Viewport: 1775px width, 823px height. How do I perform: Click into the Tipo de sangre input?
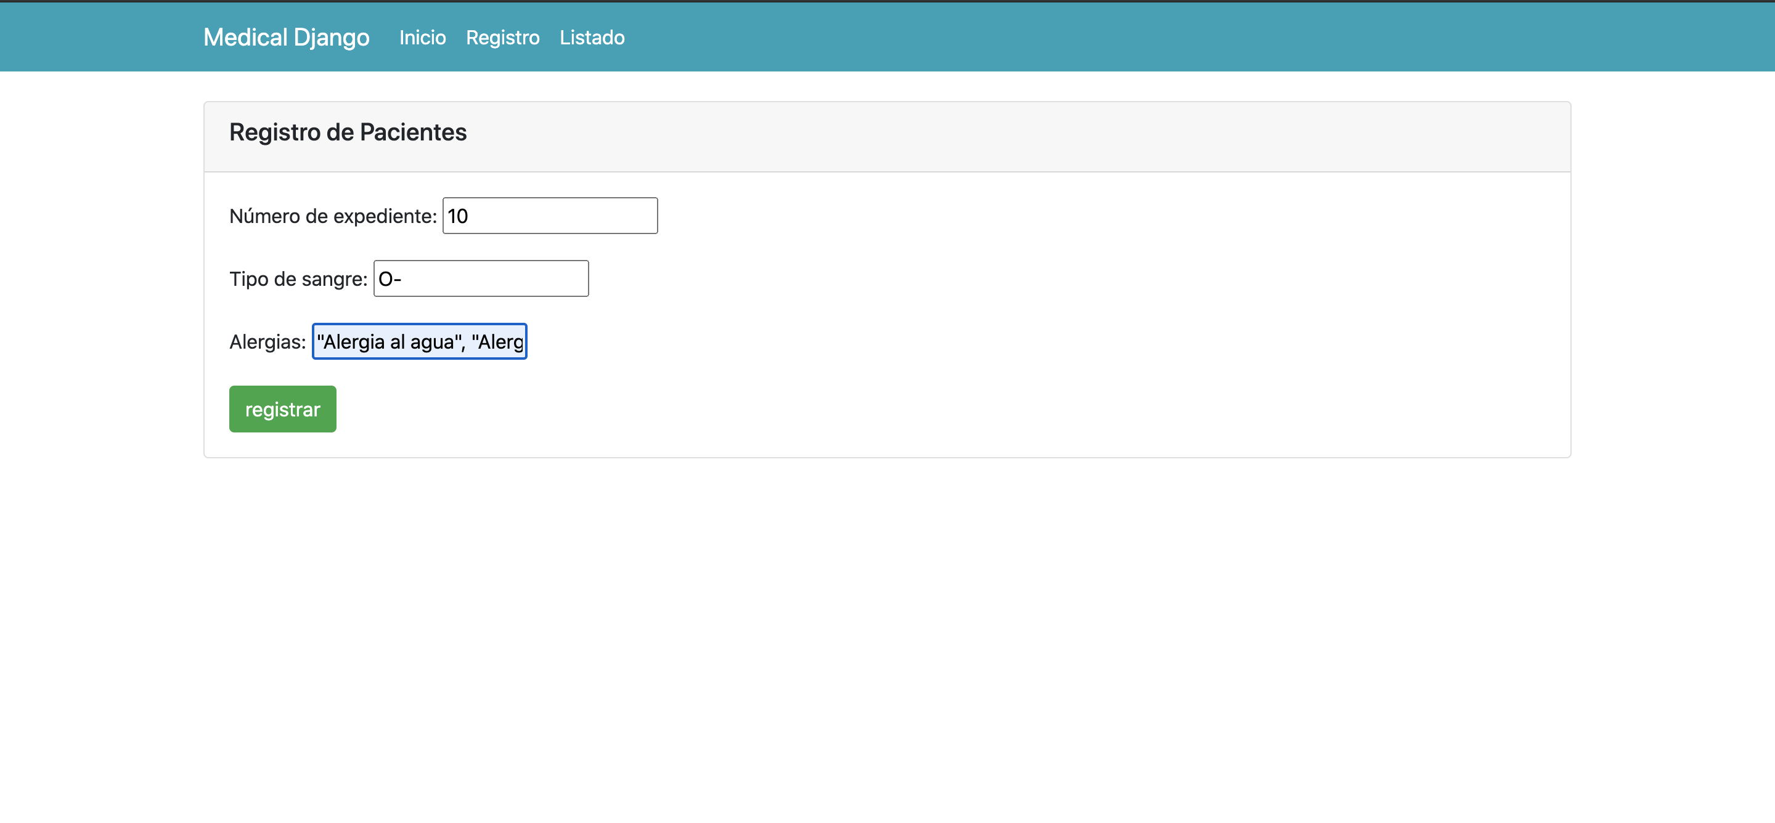tap(481, 279)
